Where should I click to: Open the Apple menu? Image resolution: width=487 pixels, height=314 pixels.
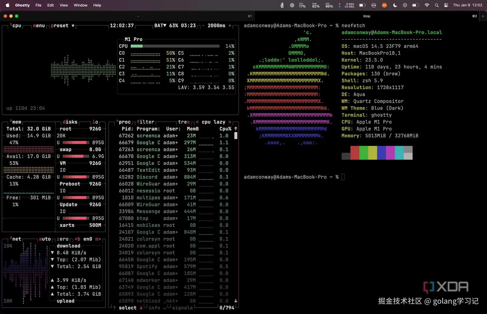[8, 5]
